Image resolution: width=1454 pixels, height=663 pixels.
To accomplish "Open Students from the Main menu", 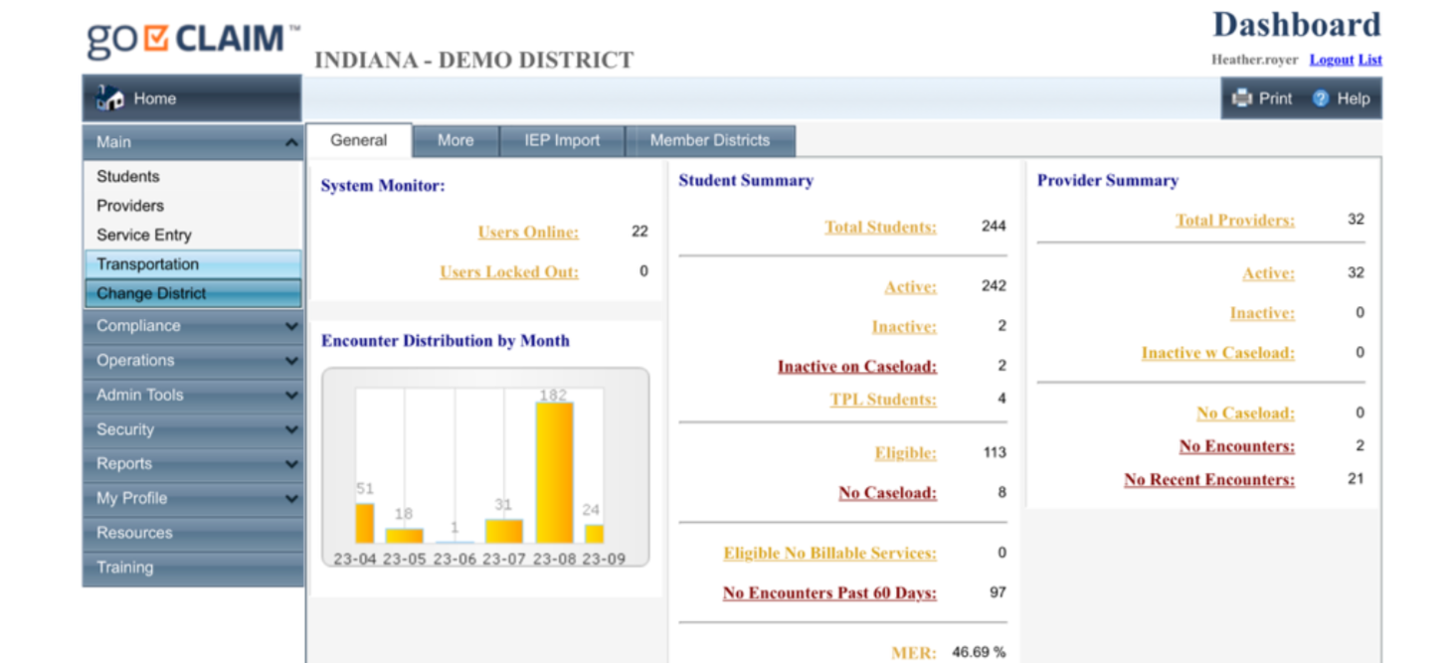I will (129, 176).
